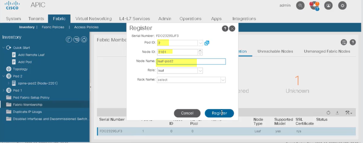Image resolution: width=363 pixels, height=143 pixels.
Task: Click the spine-pod2 switch icon
Action: (14, 83)
